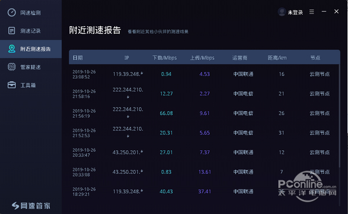348x214 pixels.
Task: Click the page title 附近测速报告
Action: 95,30
